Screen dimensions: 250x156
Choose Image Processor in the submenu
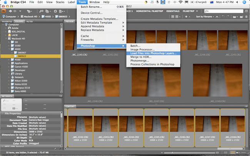(153, 49)
